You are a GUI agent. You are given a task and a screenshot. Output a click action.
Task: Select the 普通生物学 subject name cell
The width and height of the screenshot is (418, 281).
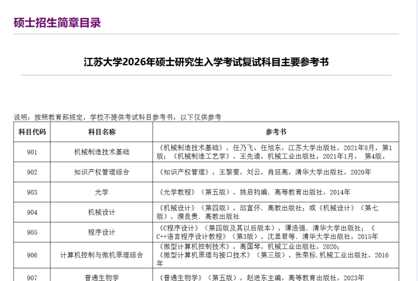[101, 277]
